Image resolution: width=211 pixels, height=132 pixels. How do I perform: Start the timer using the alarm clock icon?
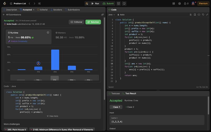118,3
